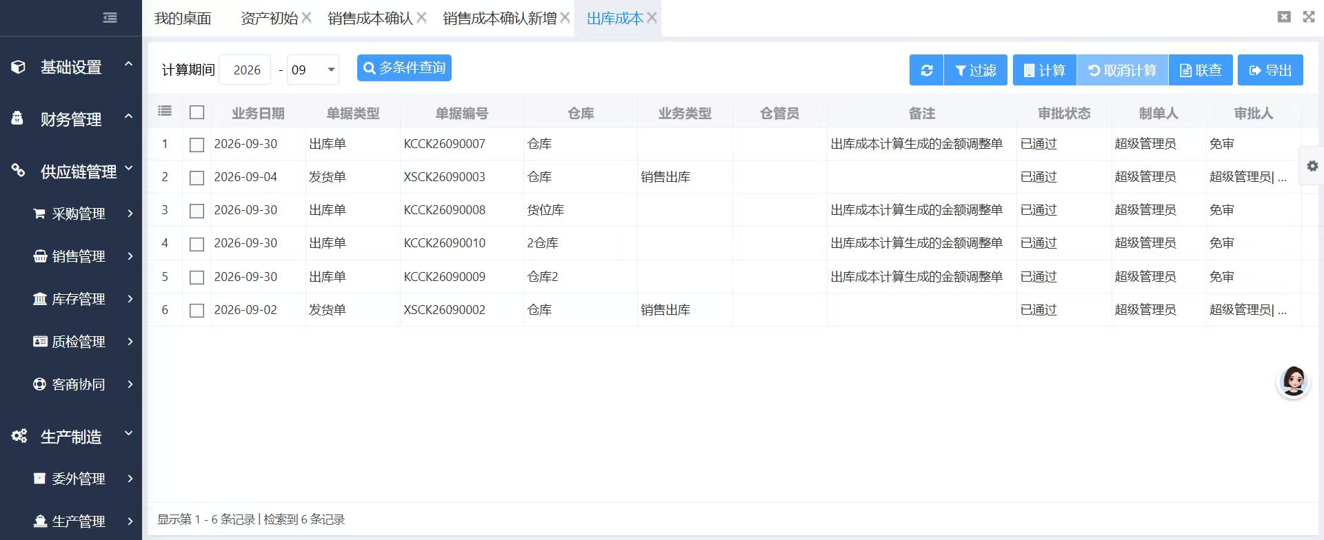The image size is (1324, 540).
Task: Collapse the sidebar with the hamburger icon
Action: click(x=110, y=18)
